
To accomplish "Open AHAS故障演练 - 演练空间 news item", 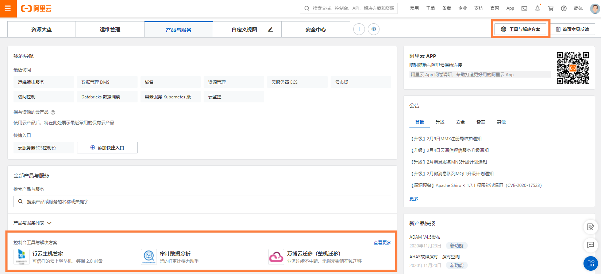I will (435, 257).
